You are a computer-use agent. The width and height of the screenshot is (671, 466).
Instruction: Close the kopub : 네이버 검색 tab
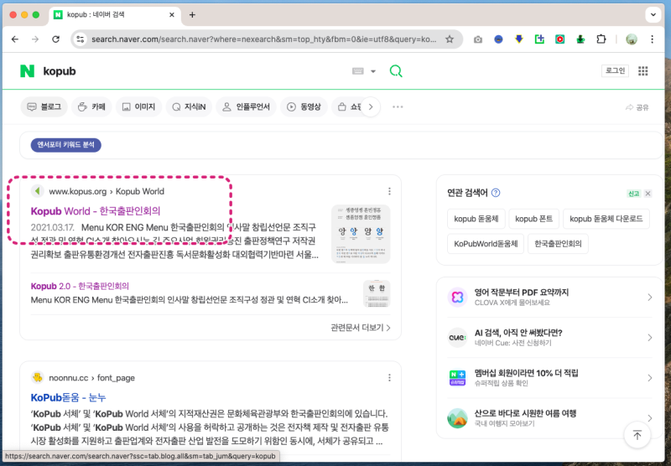click(x=172, y=15)
